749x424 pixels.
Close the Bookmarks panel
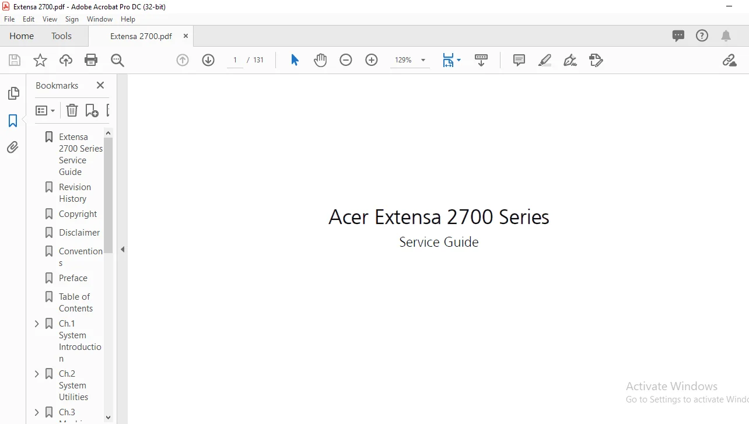tap(100, 85)
